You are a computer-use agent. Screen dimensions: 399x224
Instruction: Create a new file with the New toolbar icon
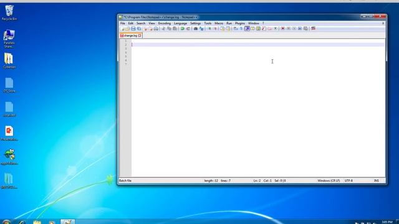tap(123, 29)
